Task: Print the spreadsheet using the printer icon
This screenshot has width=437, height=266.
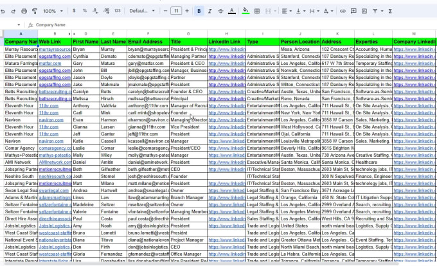Action: [24, 11]
